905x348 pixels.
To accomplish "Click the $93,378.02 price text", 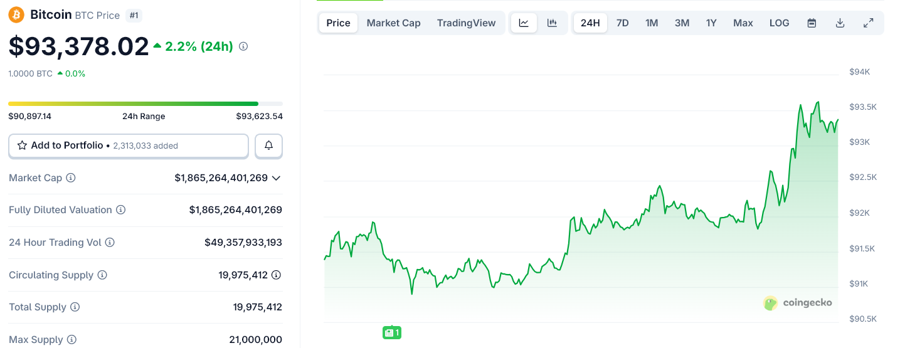I will (79, 46).
